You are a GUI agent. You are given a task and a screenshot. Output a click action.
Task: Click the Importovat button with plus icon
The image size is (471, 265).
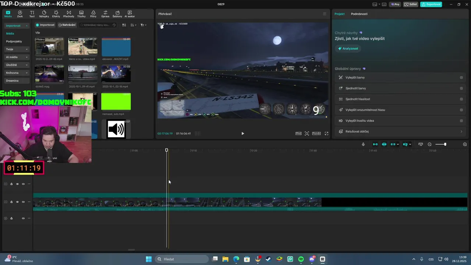coord(45,25)
